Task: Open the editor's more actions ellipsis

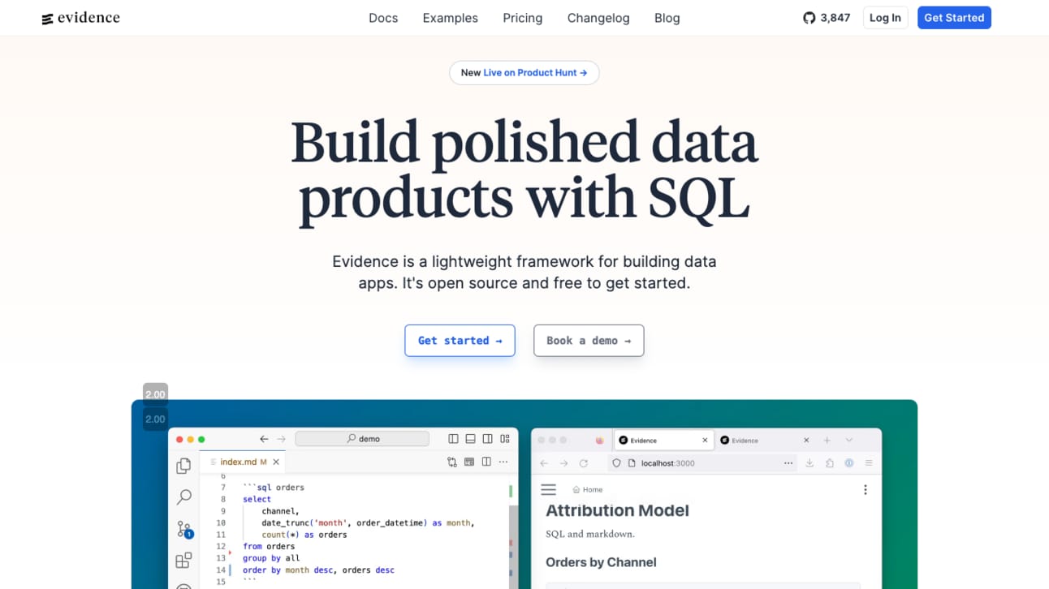Action: coord(503,462)
